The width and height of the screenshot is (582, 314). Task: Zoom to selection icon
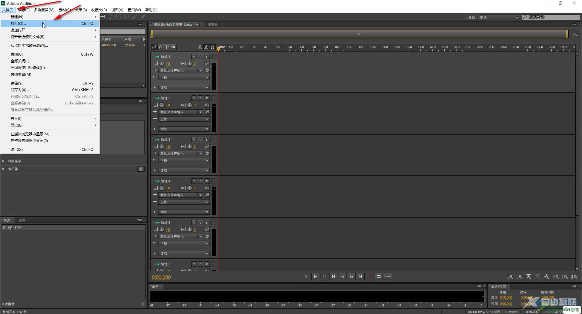tap(574, 277)
